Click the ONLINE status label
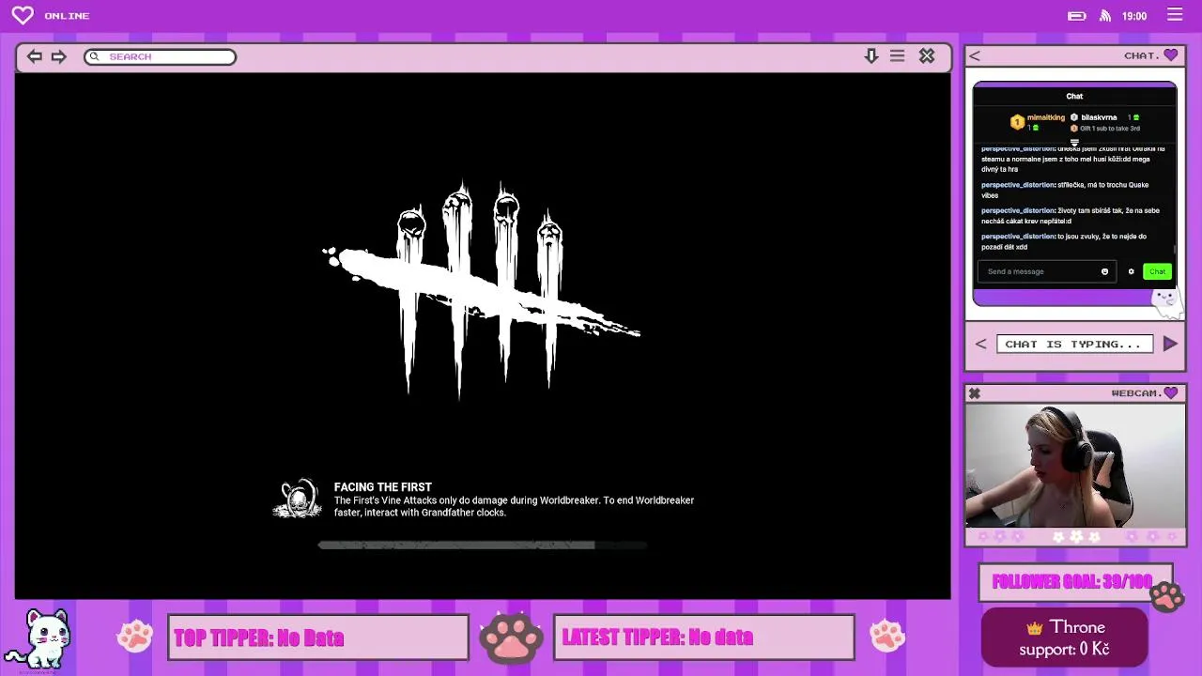 (67, 16)
